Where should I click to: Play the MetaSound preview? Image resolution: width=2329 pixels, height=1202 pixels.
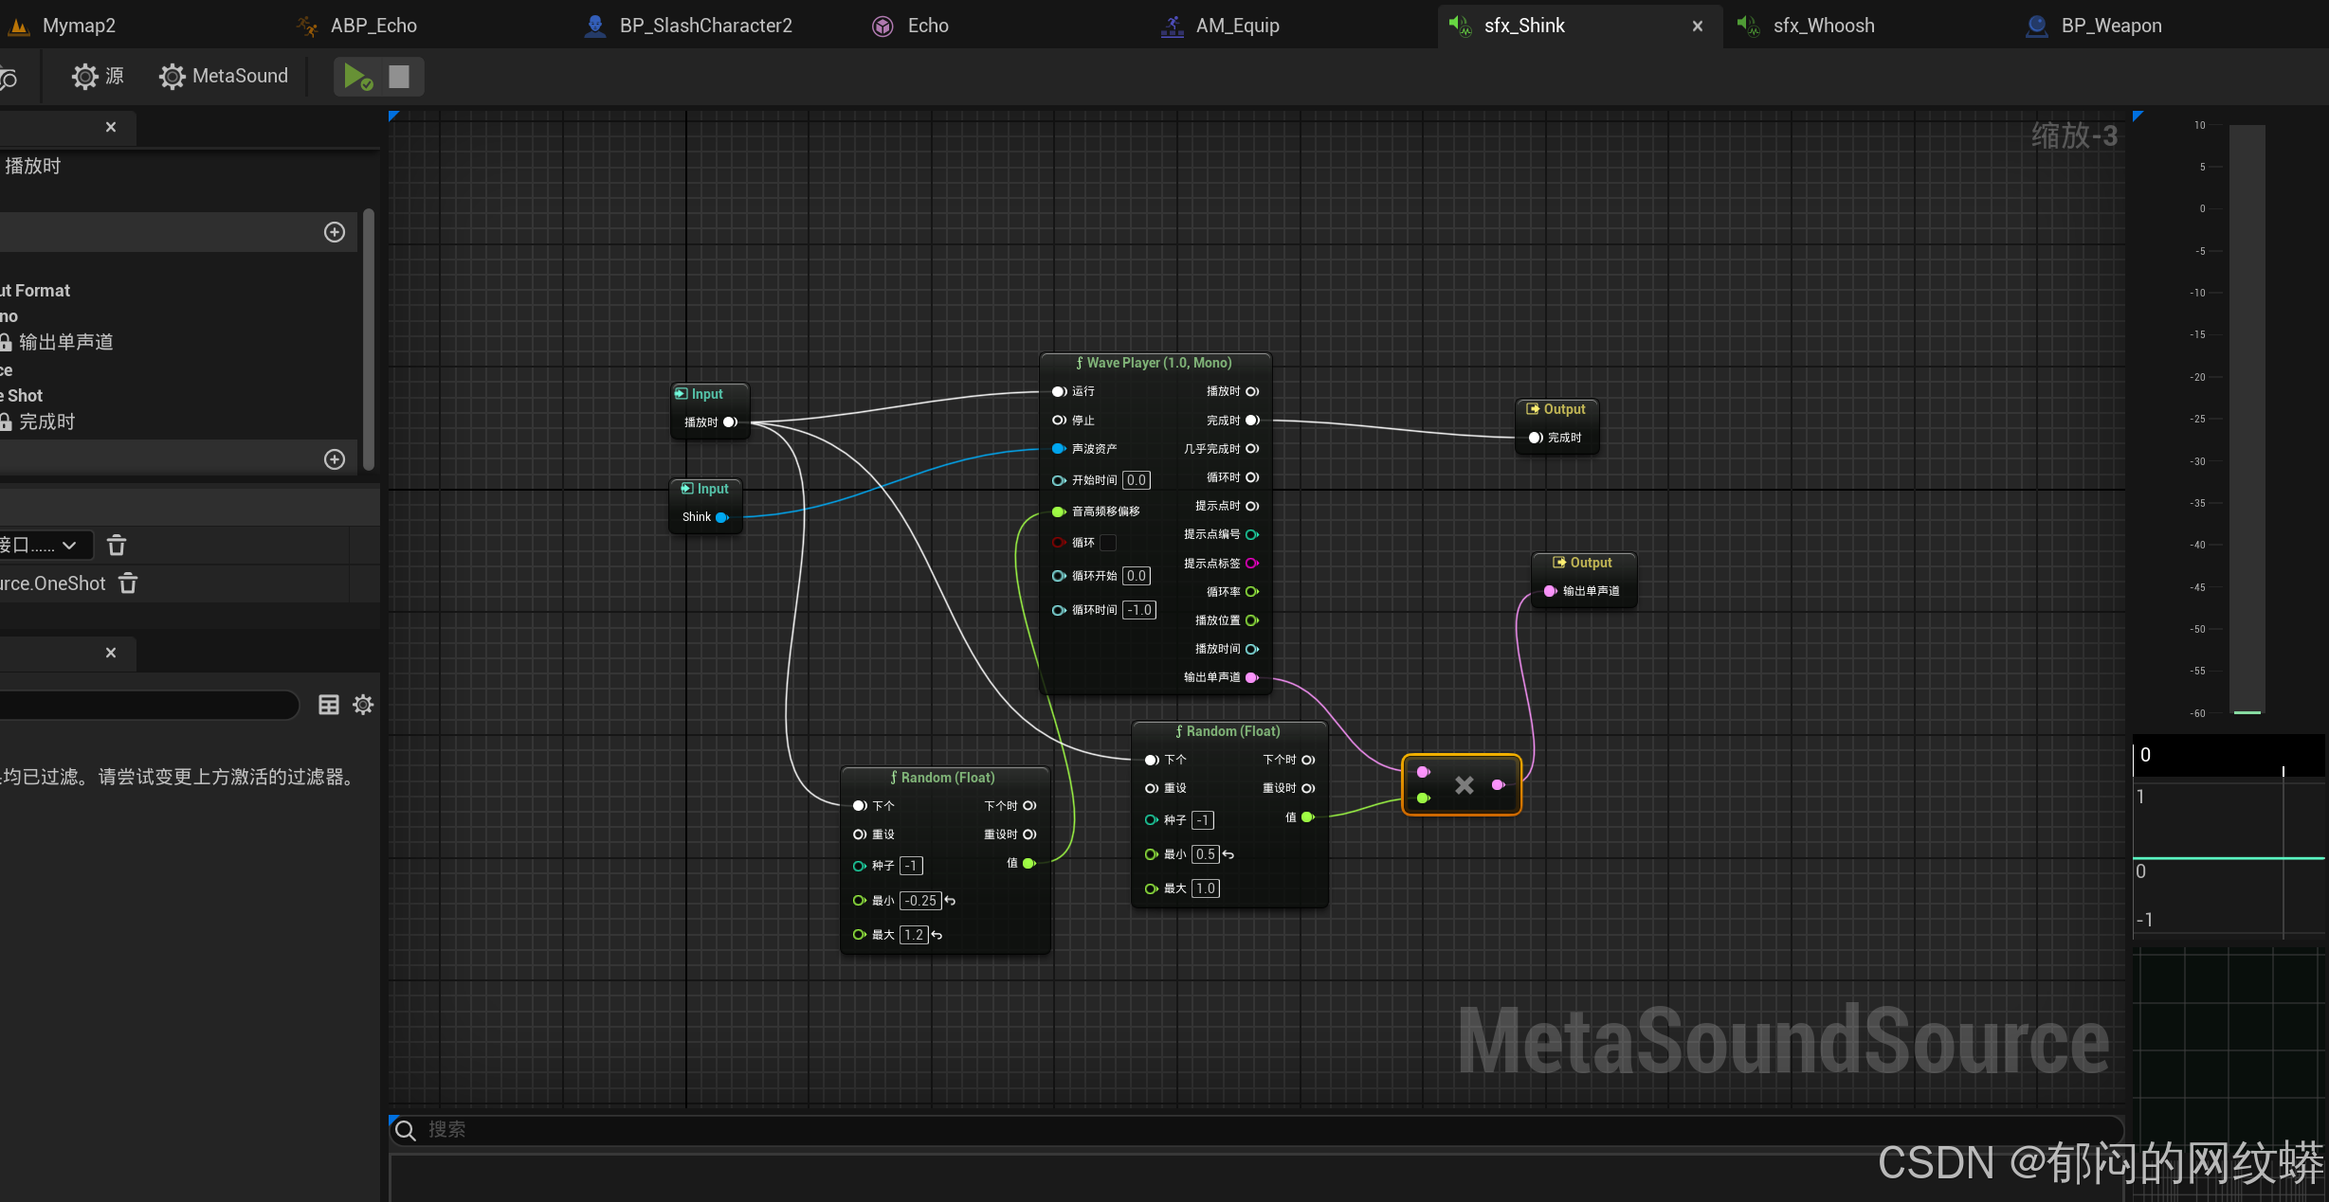coord(356,77)
